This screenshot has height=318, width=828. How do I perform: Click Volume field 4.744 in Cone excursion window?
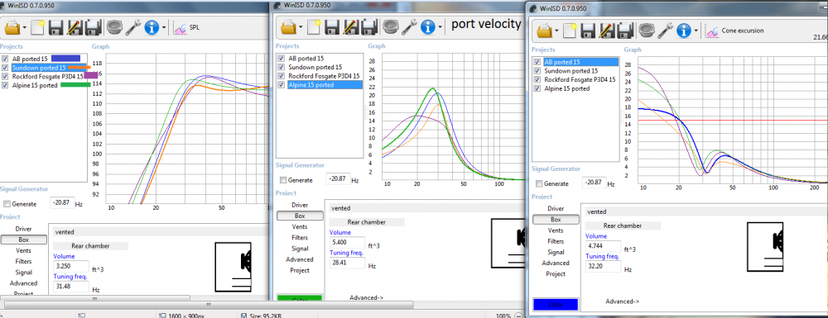pos(603,246)
